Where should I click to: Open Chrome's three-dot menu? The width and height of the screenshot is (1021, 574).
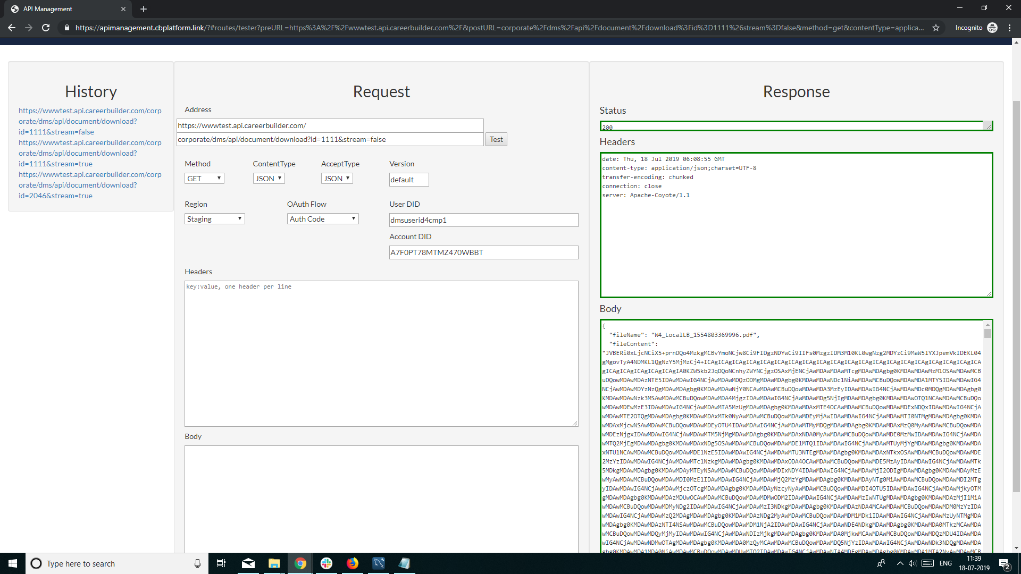coord(1009,28)
